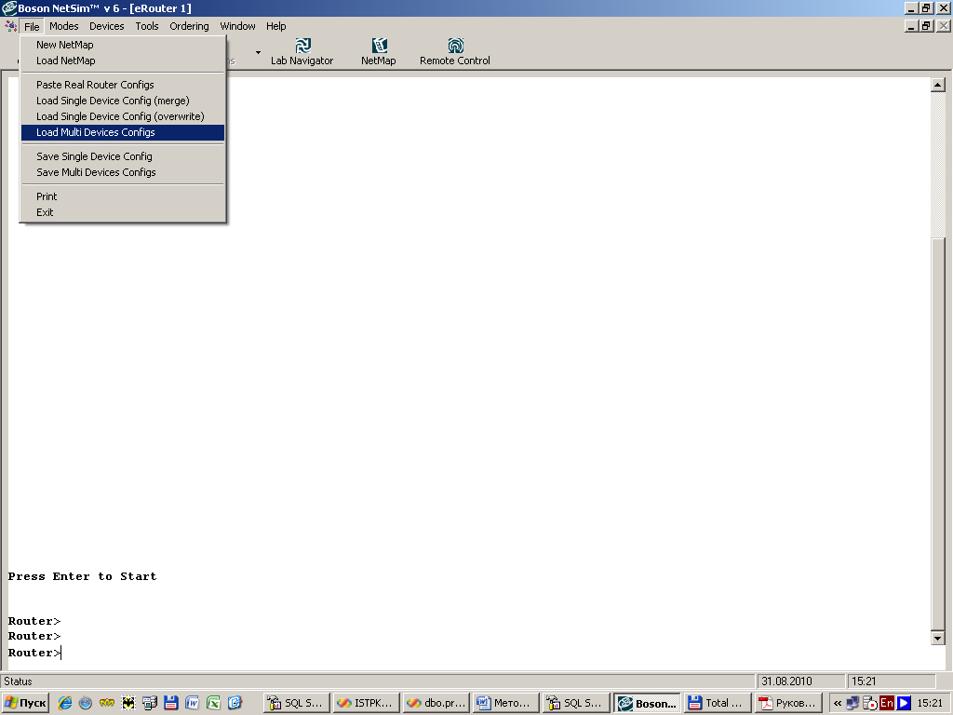Minimize the eRouter 1 child window
The image size is (953, 715).
coord(910,26)
